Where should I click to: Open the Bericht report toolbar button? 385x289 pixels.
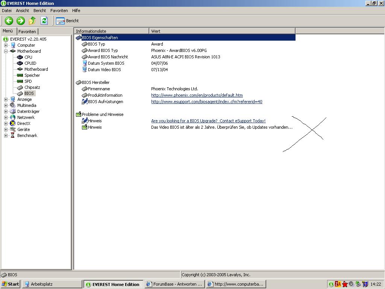click(x=67, y=21)
